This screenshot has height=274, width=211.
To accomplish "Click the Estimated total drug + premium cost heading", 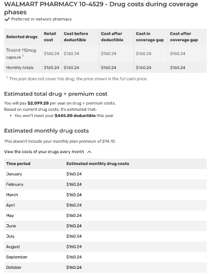I will coord(56,94).
